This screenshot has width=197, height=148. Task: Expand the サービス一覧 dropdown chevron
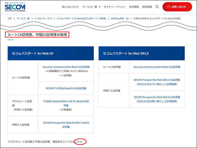coord(100,7)
